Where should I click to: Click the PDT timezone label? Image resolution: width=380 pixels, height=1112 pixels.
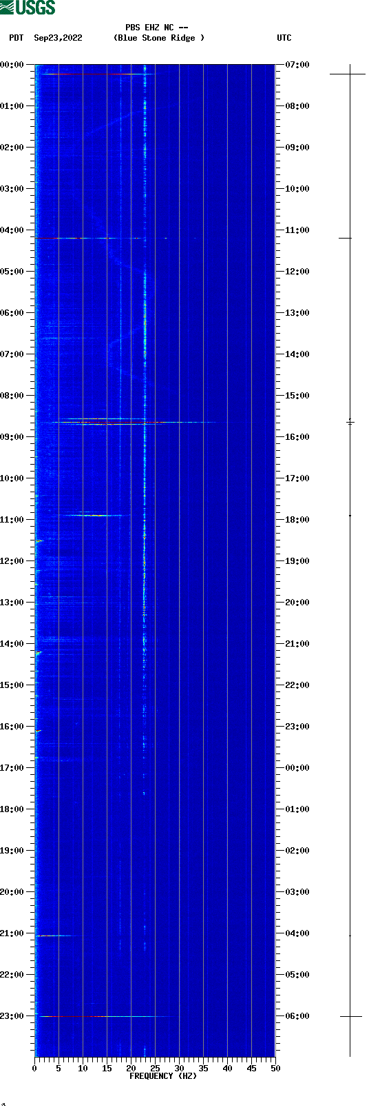(16, 38)
